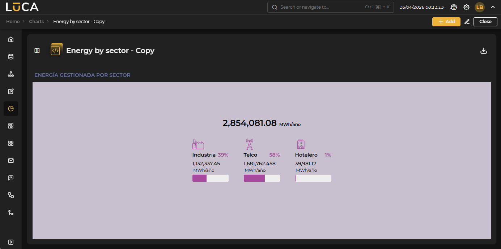
Task: Click the Energy by sector - Copy title
Action: (x=110, y=51)
